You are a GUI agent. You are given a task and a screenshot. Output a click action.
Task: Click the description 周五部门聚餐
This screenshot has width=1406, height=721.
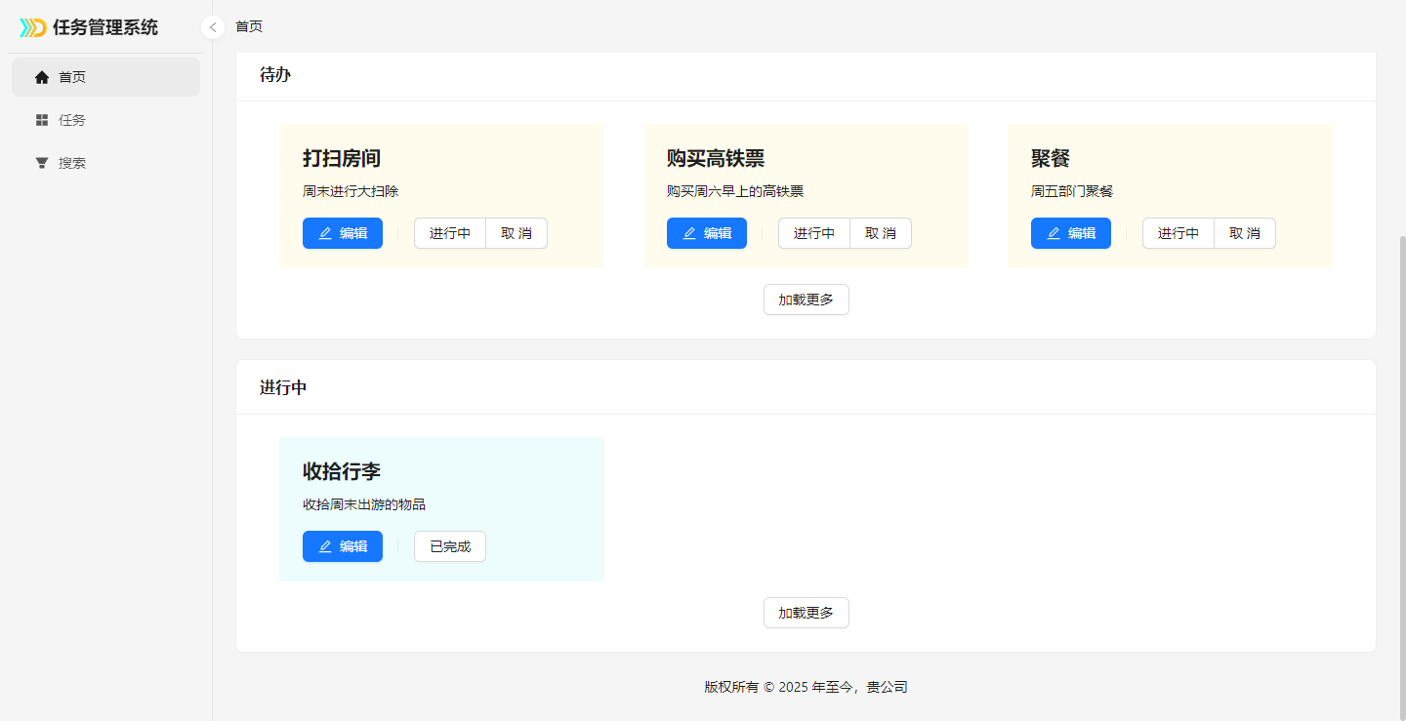tap(1072, 191)
